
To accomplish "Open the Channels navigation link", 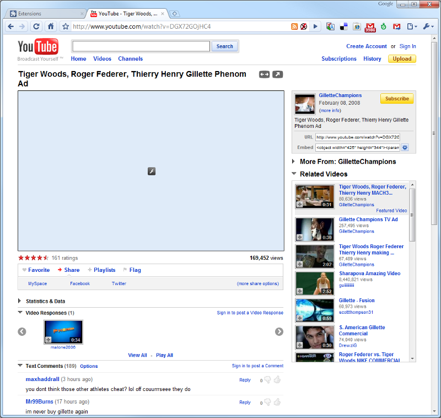I will pos(130,58).
